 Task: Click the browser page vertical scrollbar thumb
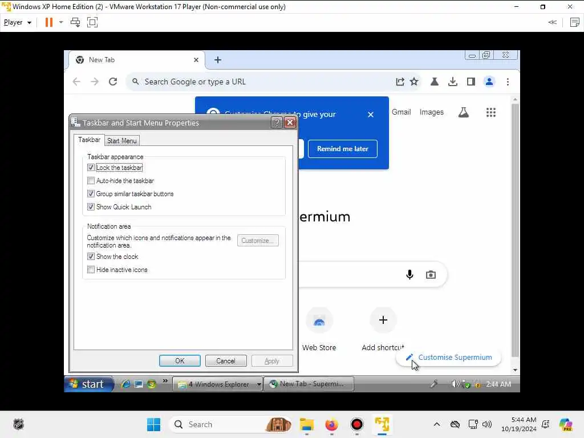point(515,230)
